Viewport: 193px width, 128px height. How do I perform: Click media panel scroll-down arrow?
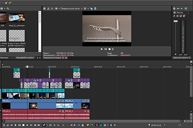pyautogui.click(x=40, y=51)
